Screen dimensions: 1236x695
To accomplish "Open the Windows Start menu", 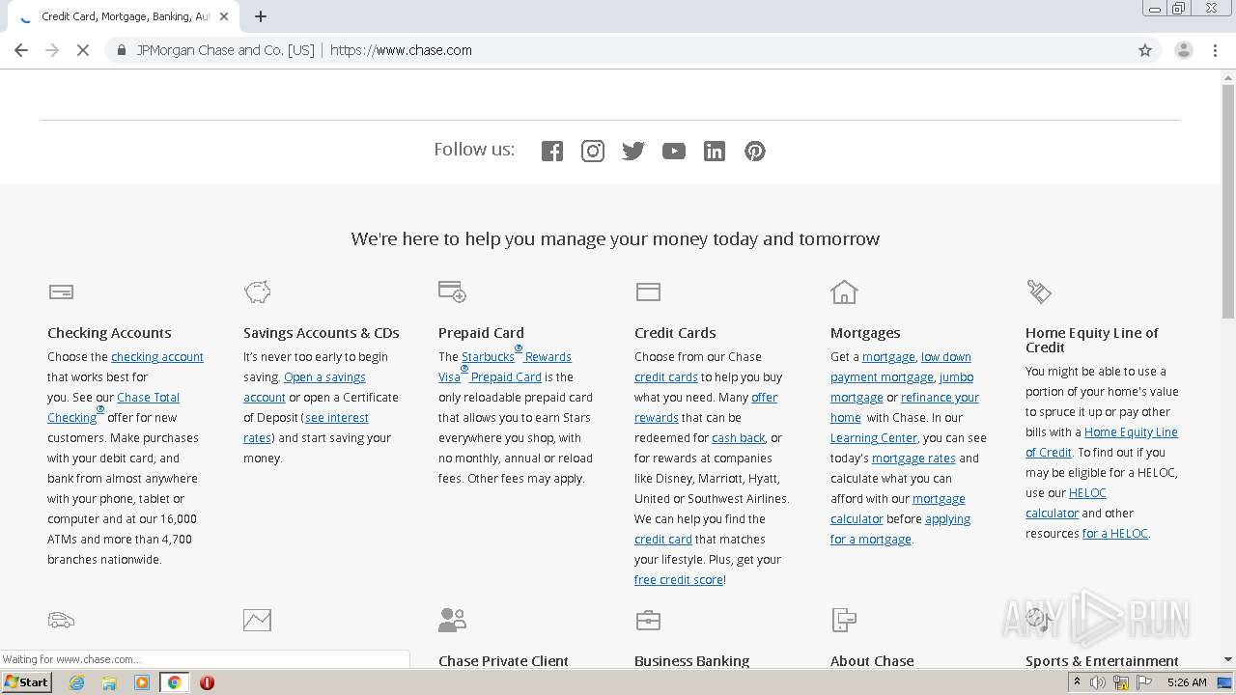I will [x=27, y=682].
